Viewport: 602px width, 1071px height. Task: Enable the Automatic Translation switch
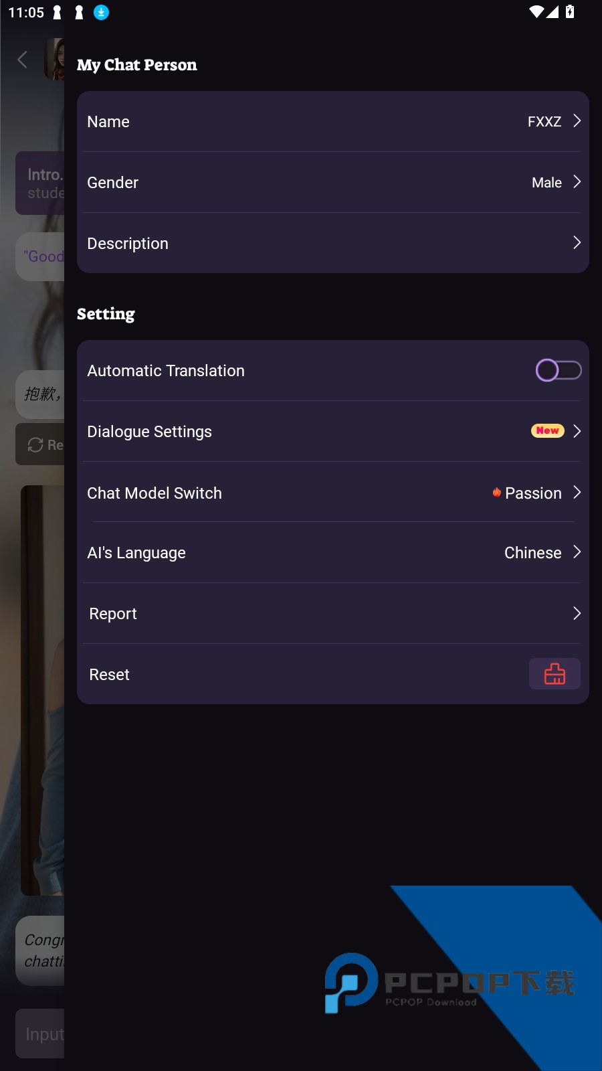(x=558, y=370)
